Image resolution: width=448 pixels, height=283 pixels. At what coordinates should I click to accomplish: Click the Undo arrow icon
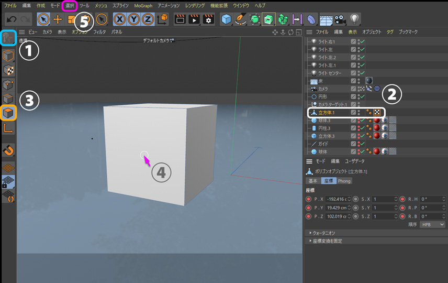click(x=11, y=19)
